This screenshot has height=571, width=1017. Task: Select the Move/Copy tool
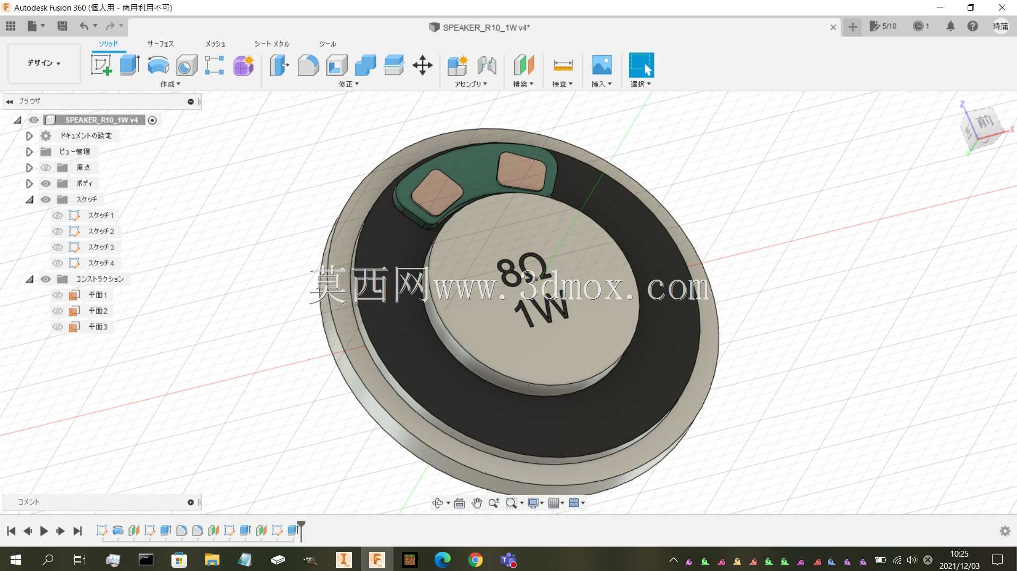point(423,65)
